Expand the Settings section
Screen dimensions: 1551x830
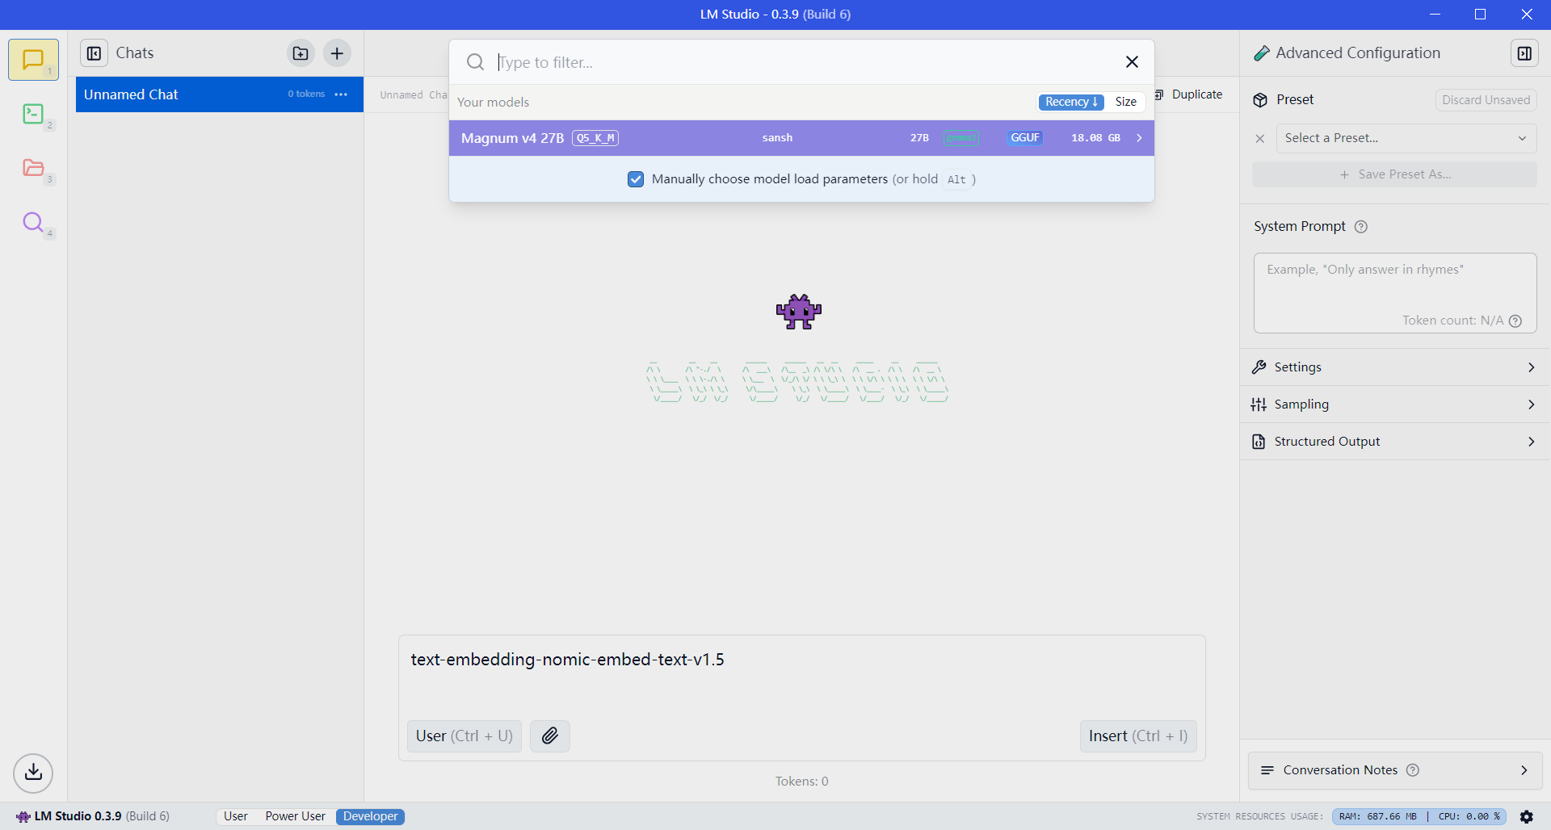click(x=1394, y=367)
